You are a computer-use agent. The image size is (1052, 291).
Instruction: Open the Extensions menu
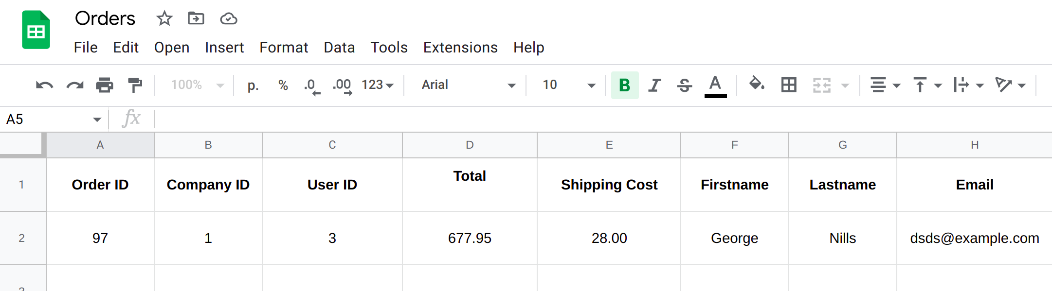point(460,48)
